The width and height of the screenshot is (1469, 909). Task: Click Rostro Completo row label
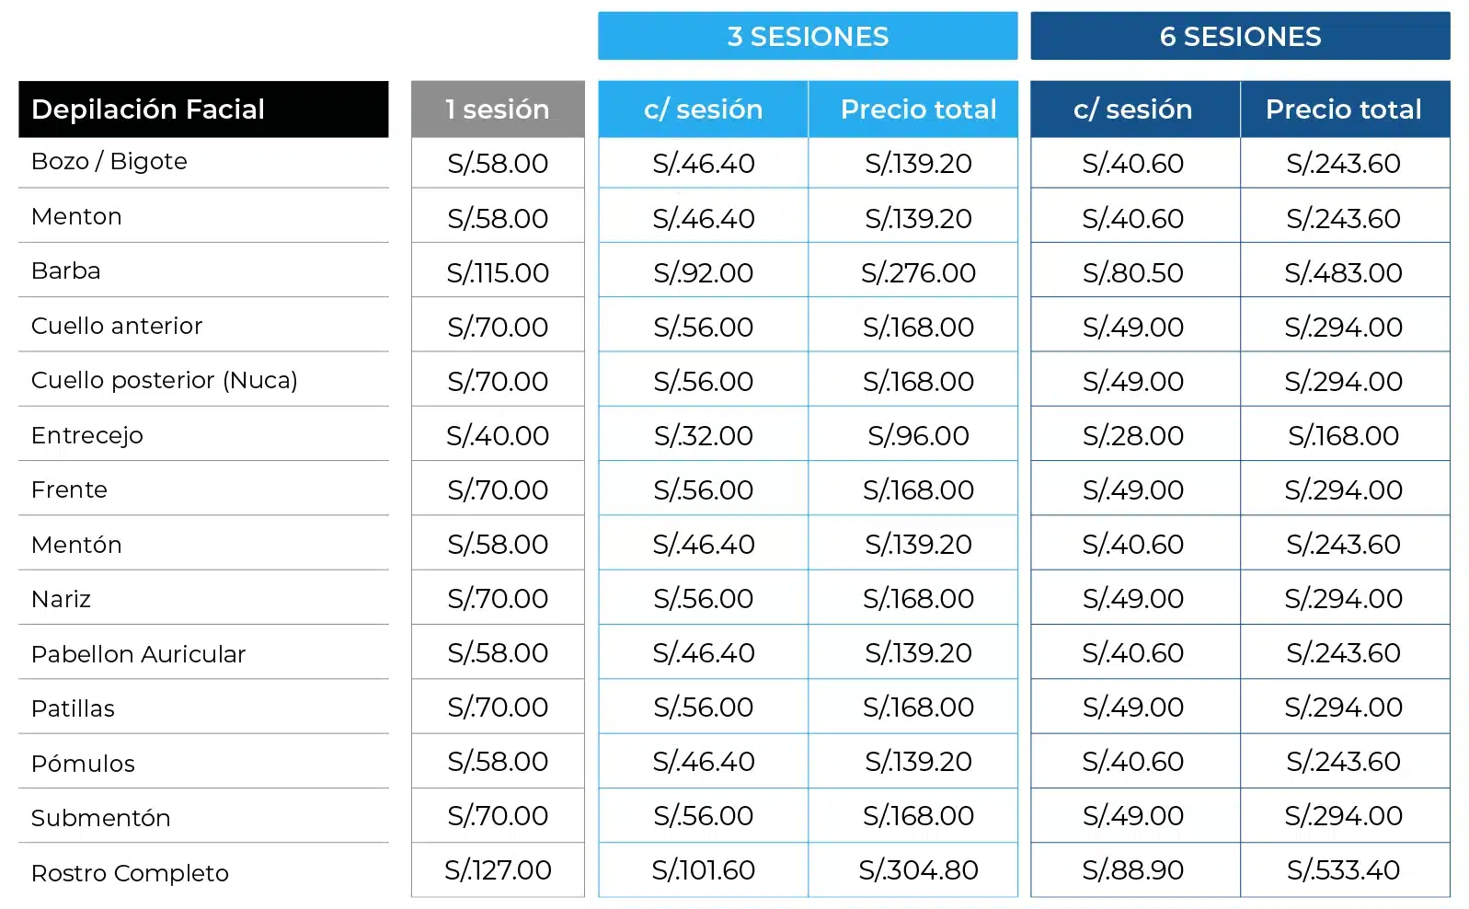tap(130, 873)
